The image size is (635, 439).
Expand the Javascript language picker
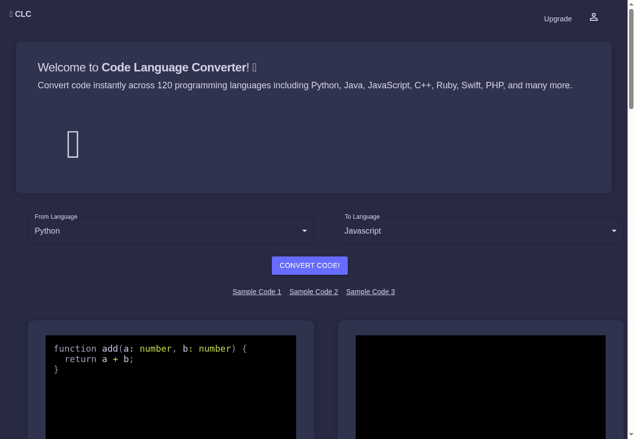[x=481, y=231]
